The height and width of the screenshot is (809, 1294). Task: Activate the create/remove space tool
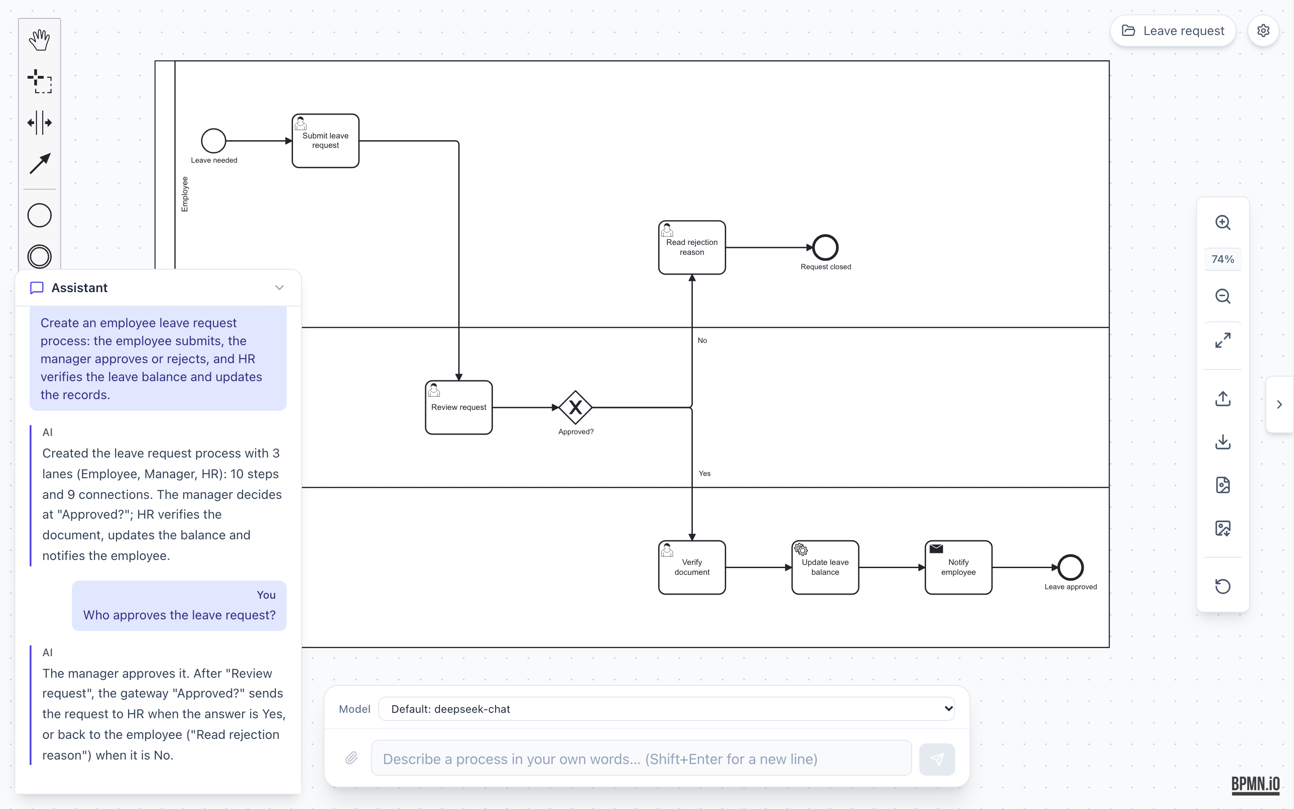[40, 123]
